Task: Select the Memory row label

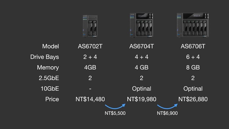Action: 48,67
